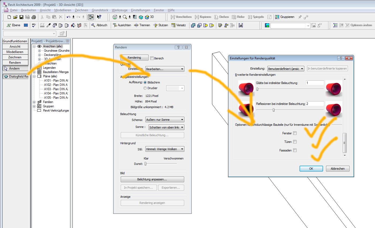
Task: Open the Benutzerdefiniert Einstellung dropdown
Action: coord(286,69)
